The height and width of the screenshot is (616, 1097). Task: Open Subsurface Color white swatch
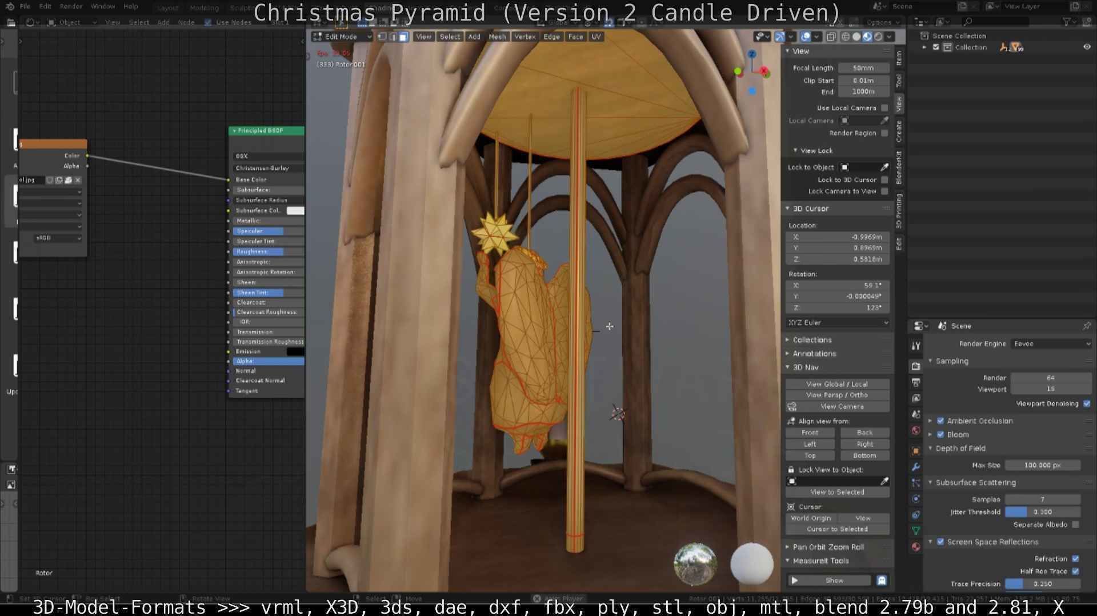295,211
